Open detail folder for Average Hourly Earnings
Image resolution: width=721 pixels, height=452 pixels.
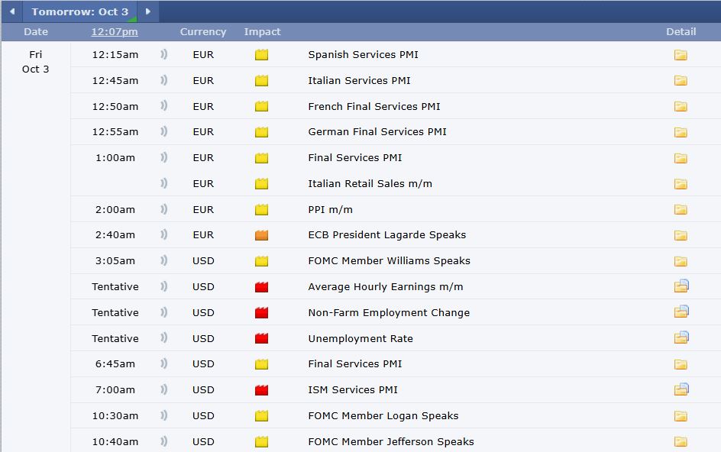pos(681,286)
